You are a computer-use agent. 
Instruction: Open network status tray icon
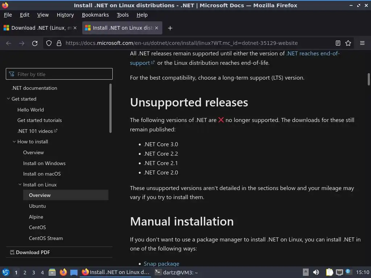(339, 272)
